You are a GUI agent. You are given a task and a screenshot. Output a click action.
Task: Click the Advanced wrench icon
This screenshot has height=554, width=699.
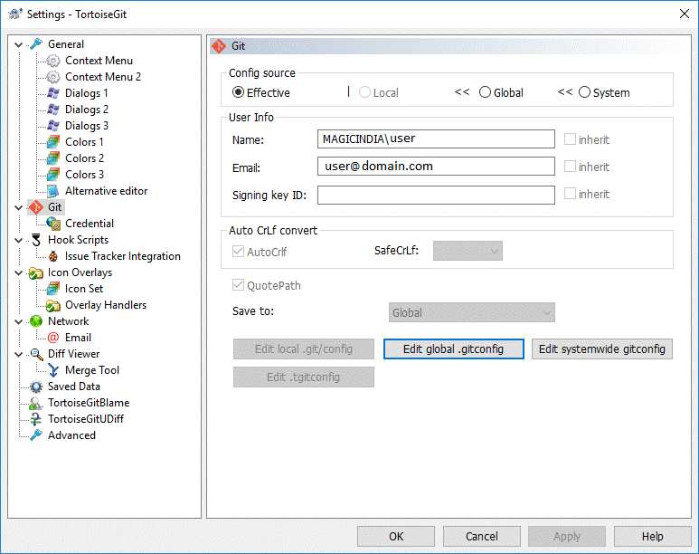36,435
